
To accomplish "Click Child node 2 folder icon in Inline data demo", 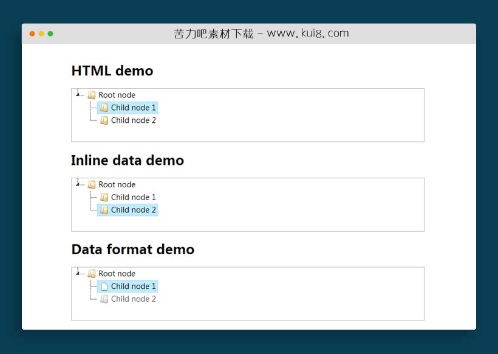I will tap(104, 210).
